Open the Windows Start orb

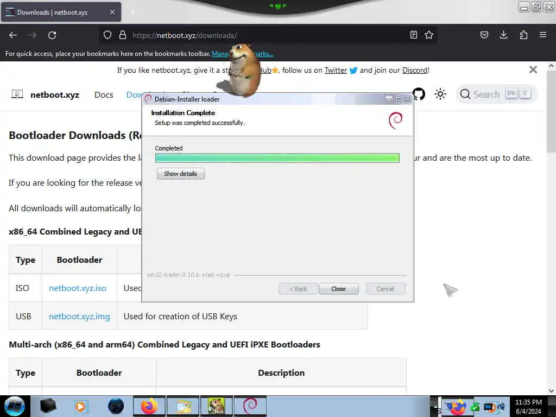click(x=15, y=406)
